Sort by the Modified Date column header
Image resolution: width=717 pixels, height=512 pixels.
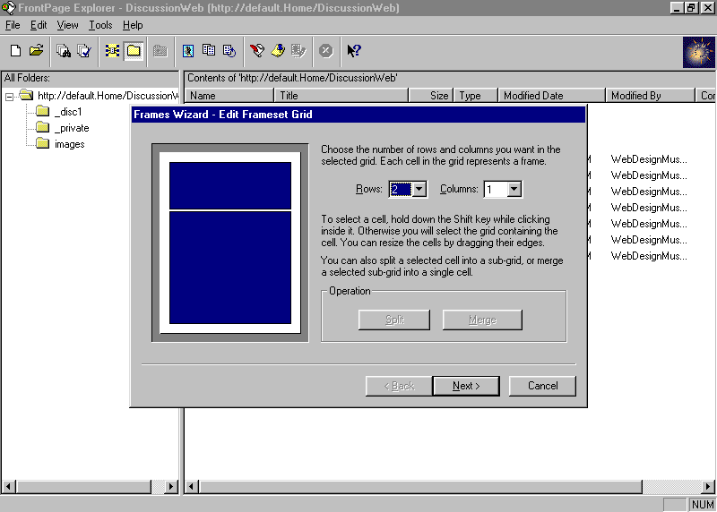(x=551, y=96)
